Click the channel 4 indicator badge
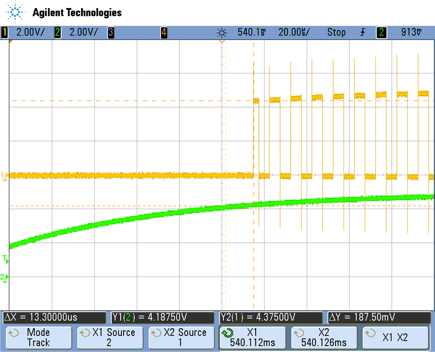 point(163,32)
